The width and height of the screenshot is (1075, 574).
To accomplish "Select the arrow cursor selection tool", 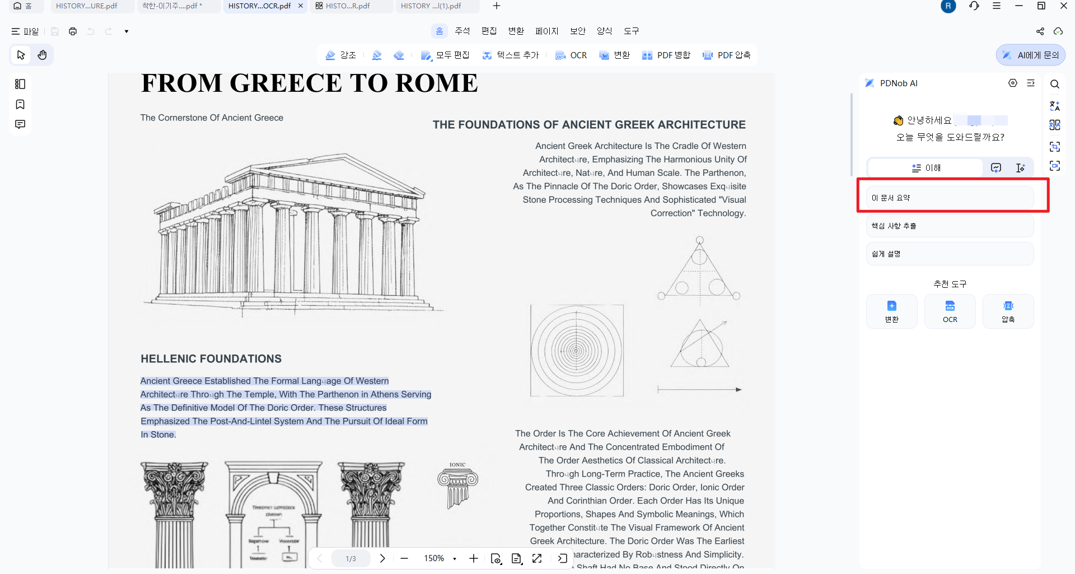I will click(21, 55).
